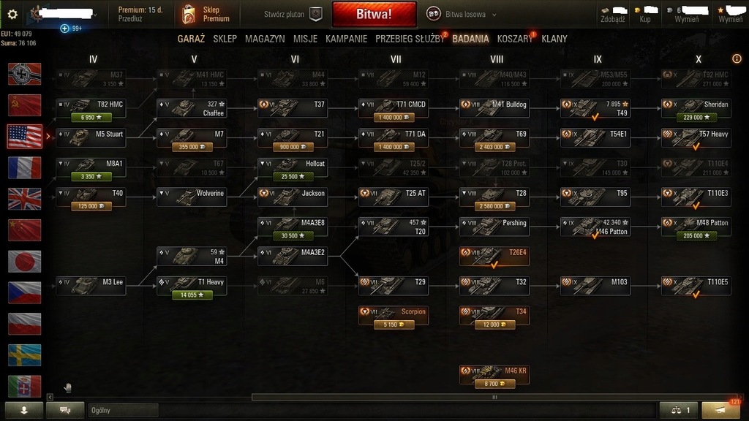Switch to the GARAŻ tab
Screen dimensions: 749x421
click(x=191, y=39)
